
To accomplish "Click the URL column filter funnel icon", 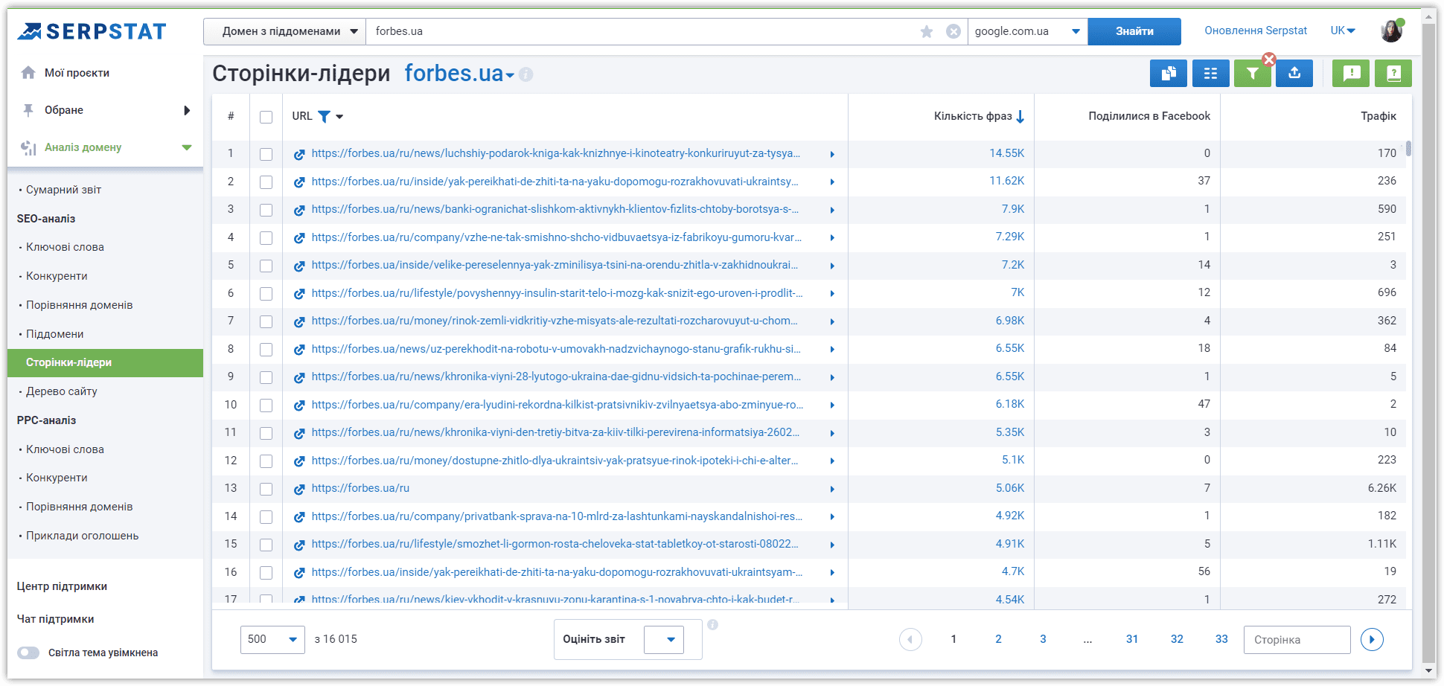I will pyautogui.click(x=324, y=117).
